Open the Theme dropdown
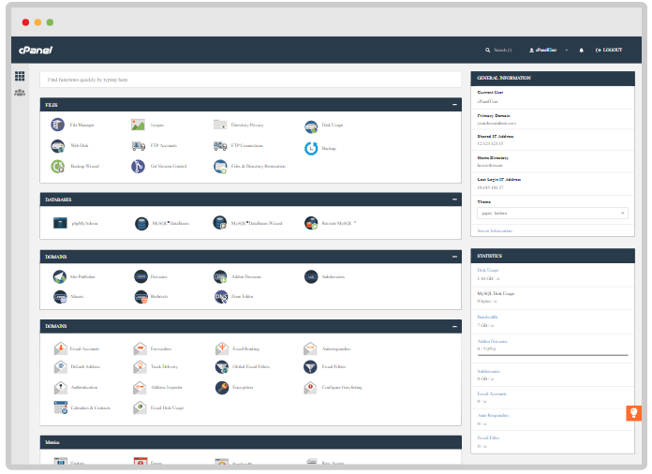The width and height of the screenshot is (652, 474). [552, 213]
